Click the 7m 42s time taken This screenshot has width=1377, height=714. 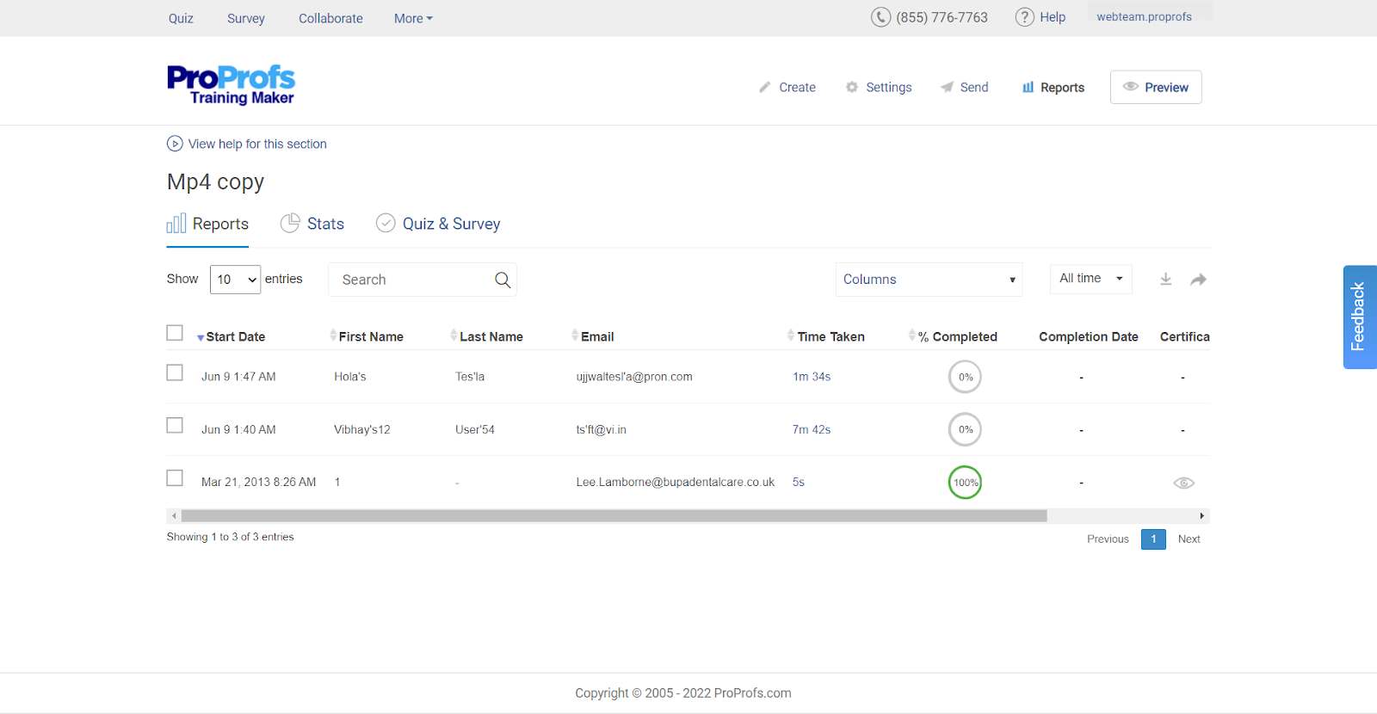(812, 429)
